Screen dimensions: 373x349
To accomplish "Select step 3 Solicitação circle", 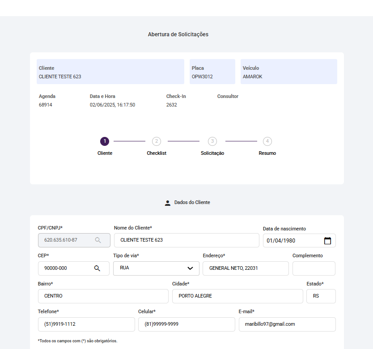I will (x=212, y=141).
